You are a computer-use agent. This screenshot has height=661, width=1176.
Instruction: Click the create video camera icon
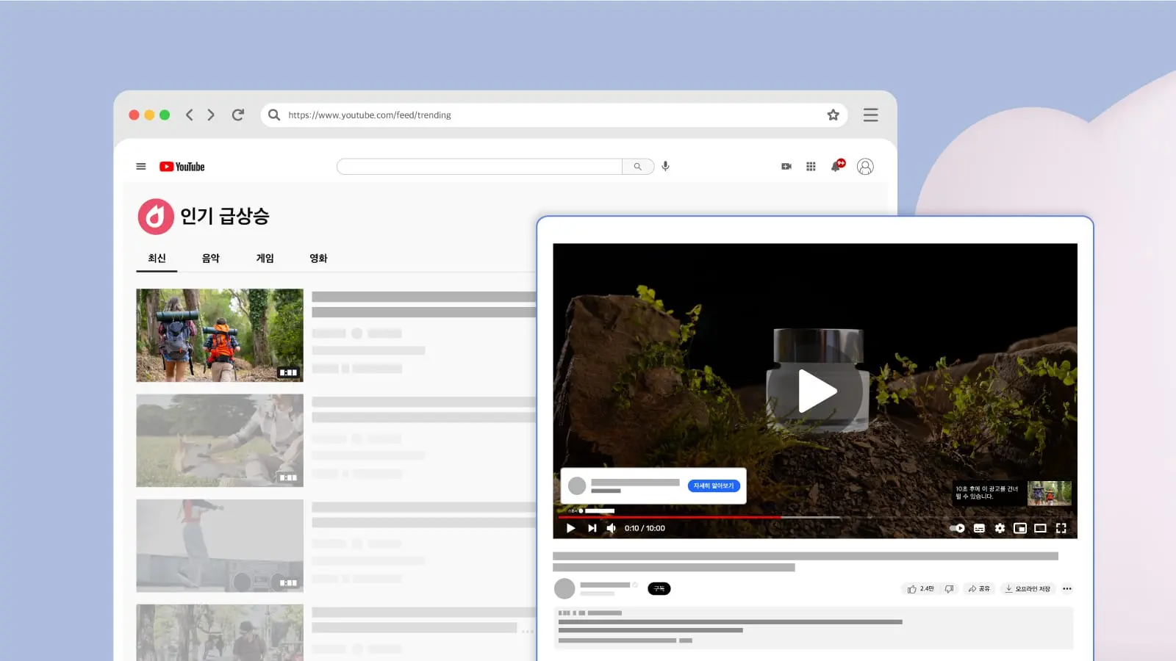coord(786,167)
